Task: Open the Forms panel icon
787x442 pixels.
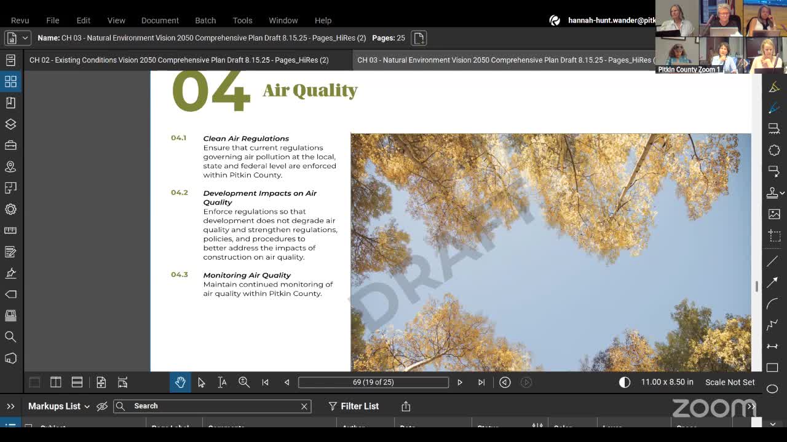Action: coord(10,252)
